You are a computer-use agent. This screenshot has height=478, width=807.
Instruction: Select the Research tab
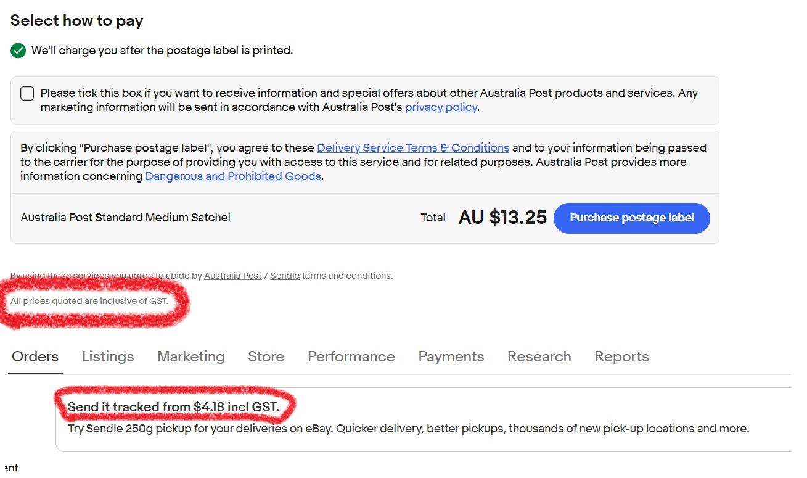click(x=539, y=356)
